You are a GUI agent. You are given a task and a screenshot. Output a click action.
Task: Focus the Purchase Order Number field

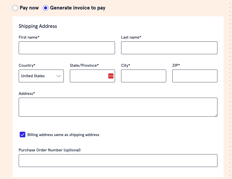(x=118, y=161)
